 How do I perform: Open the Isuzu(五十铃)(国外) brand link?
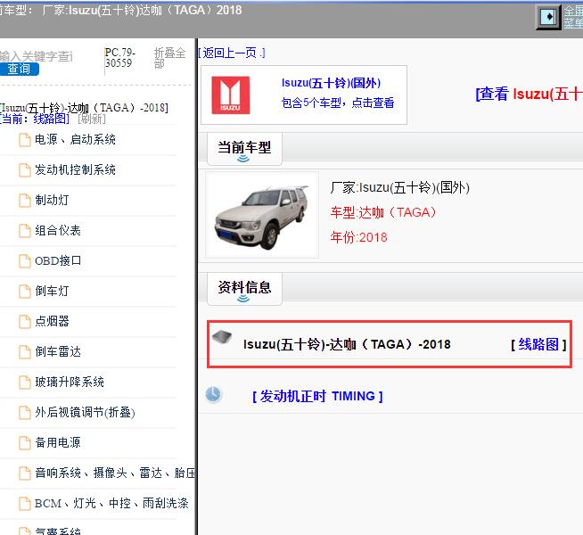click(331, 83)
